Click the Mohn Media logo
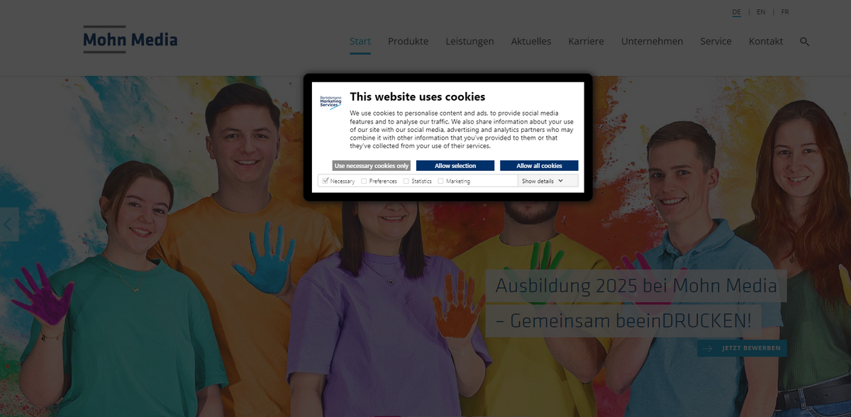Viewport: 851px width, 417px height. tap(130, 40)
